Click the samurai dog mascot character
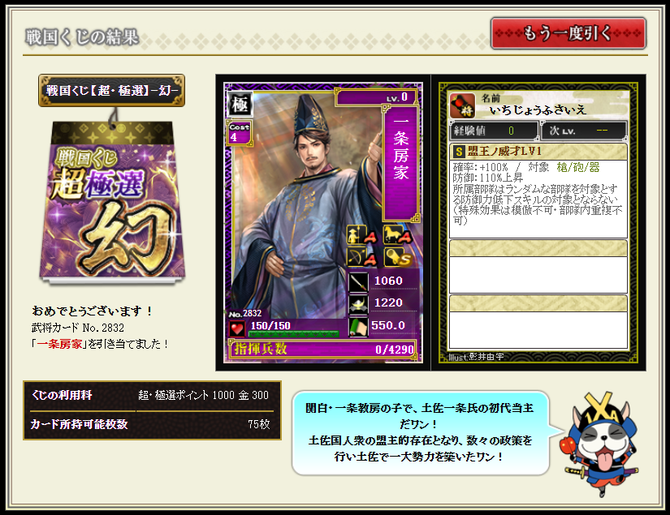This screenshot has height=515, width=670. coord(602,444)
